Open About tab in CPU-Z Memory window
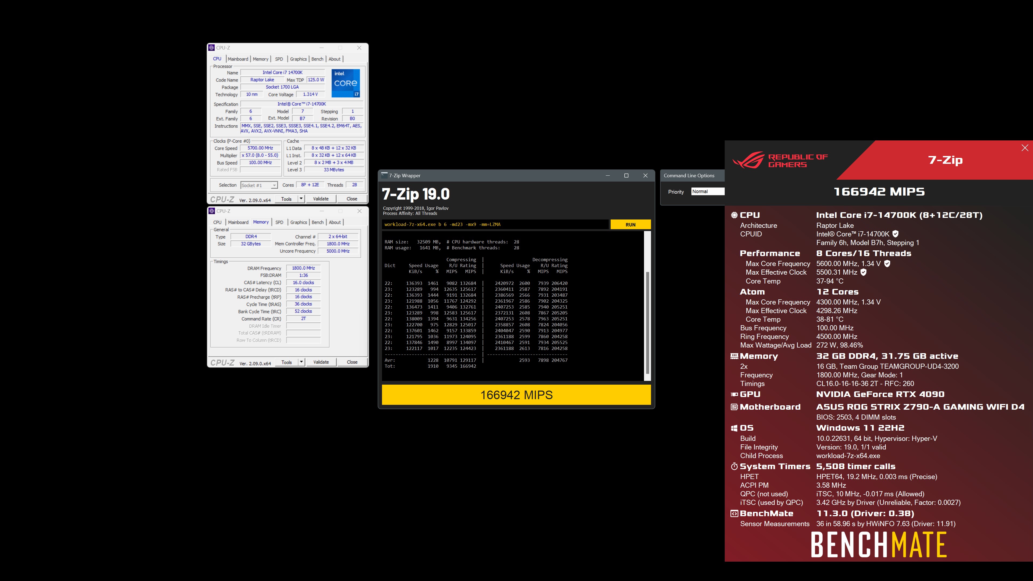 pos(335,222)
